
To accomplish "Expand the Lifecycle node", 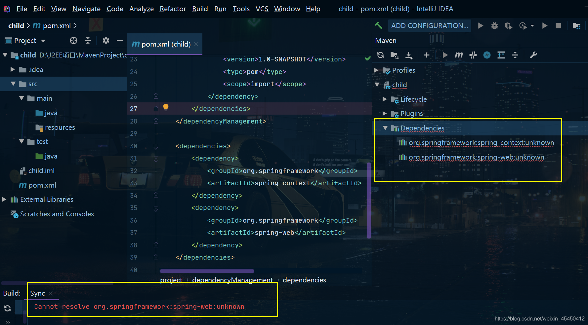I will (x=385, y=99).
